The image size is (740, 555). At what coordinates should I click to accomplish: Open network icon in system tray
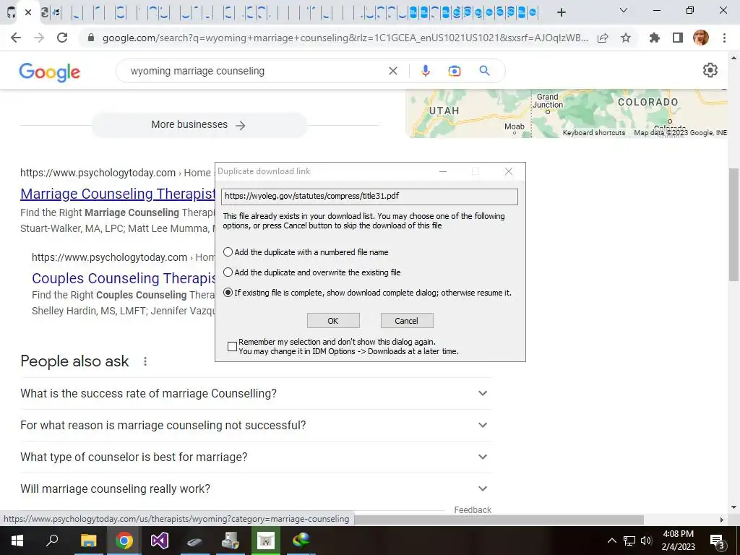[629, 541]
